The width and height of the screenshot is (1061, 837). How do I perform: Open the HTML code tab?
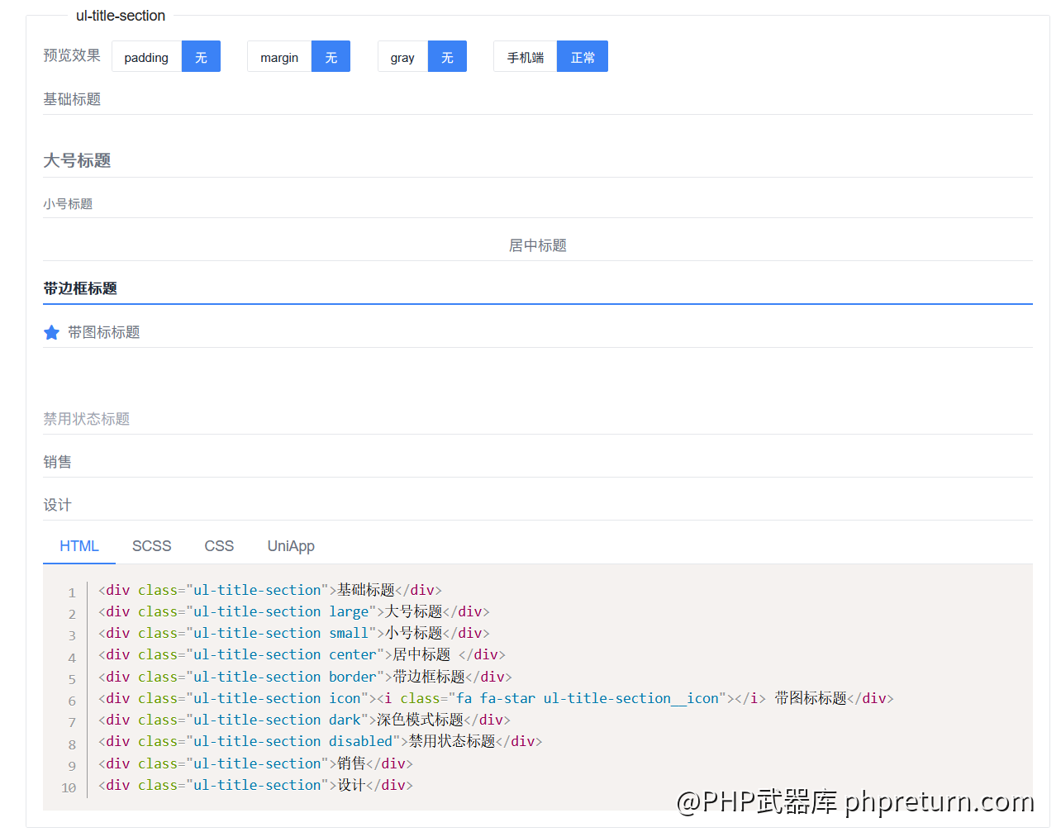click(79, 546)
